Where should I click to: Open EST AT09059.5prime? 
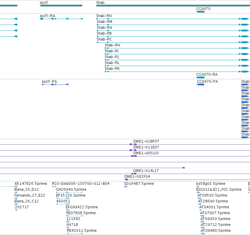[215, 219]
